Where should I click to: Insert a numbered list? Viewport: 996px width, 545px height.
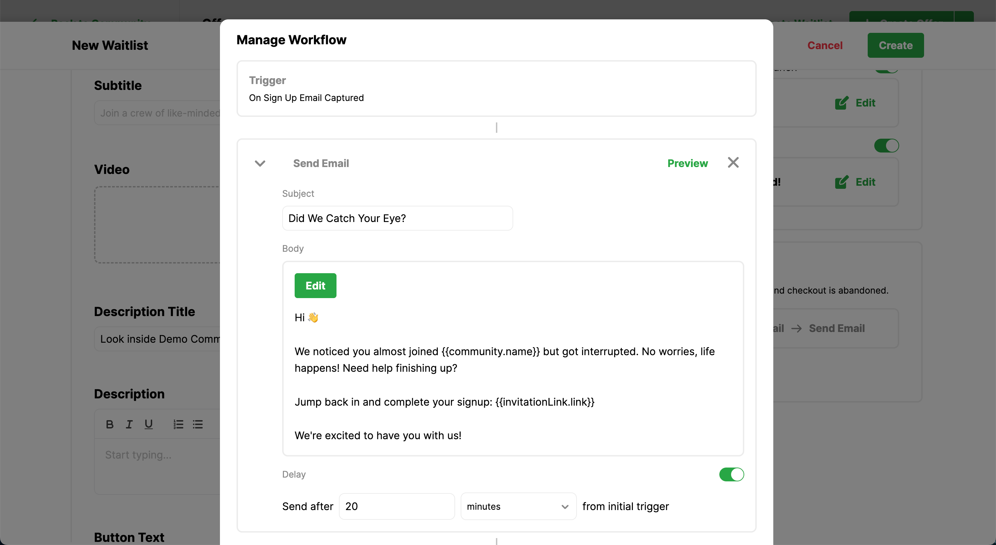[178, 424]
